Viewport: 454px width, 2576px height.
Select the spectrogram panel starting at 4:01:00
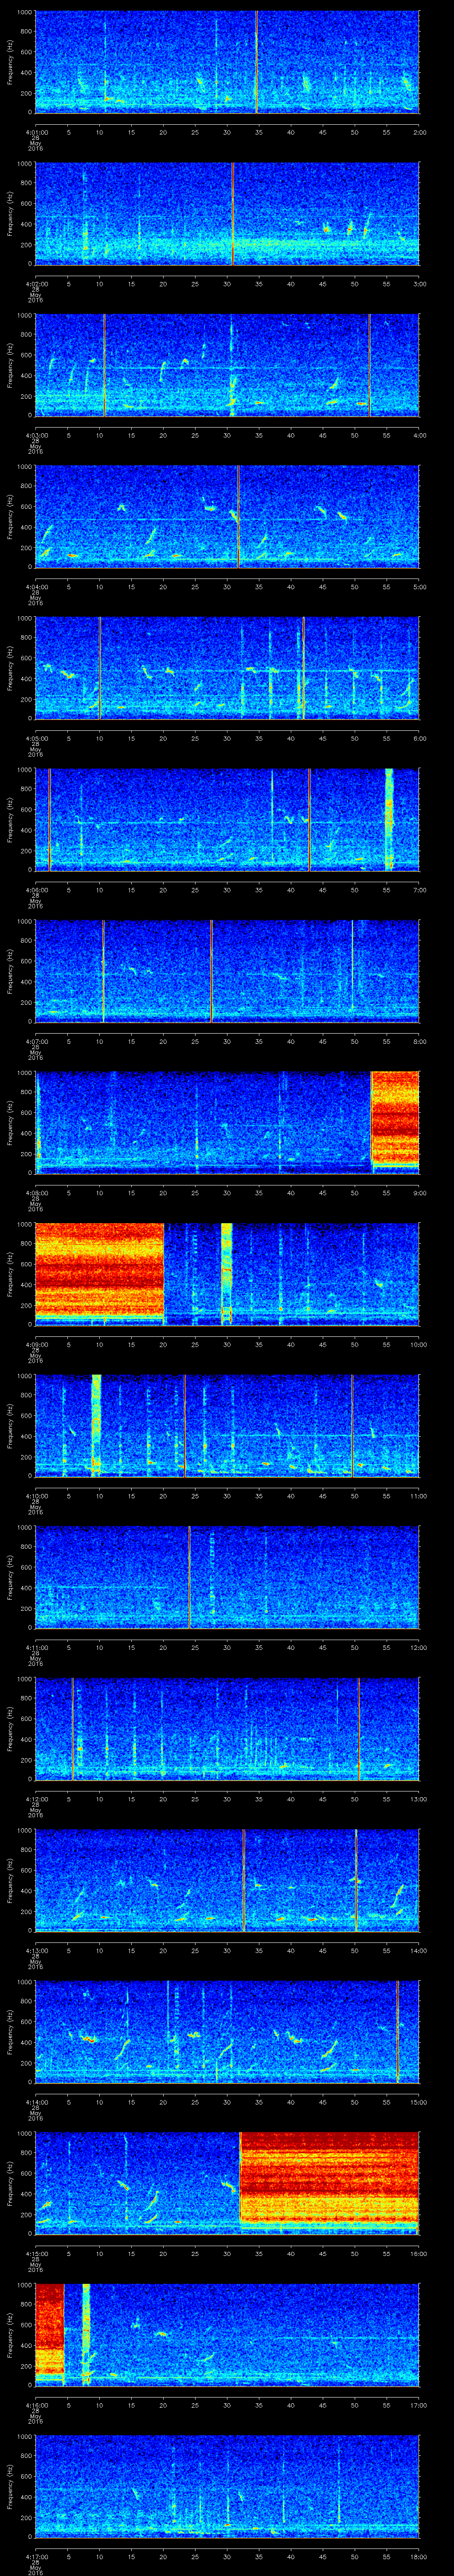click(227, 62)
